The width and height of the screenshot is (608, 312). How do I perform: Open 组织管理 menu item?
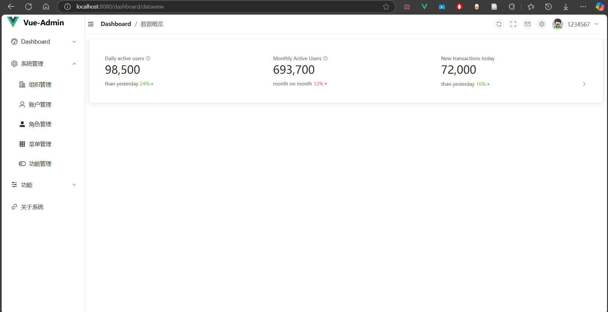coord(40,84)
